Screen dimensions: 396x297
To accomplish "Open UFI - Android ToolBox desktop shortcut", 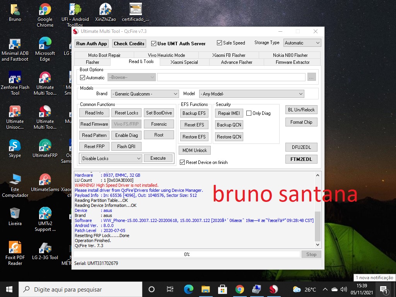I will coord(75,15).
